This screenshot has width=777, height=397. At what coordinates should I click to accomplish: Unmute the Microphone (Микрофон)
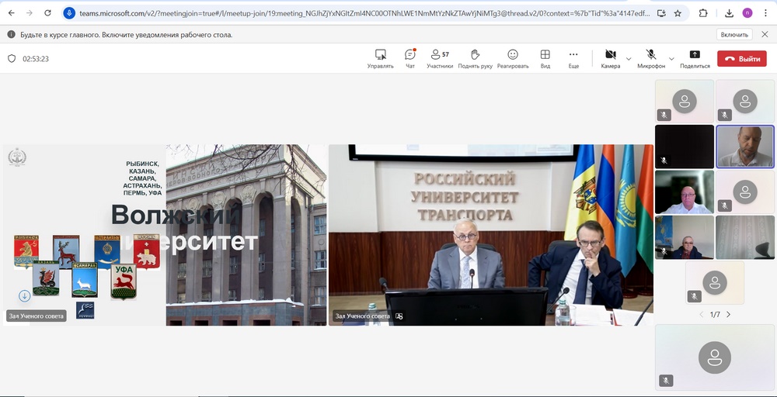tap(651, 58)
